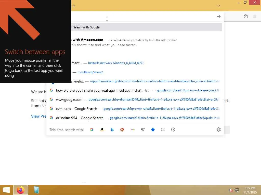This screenshot has height=195, width=261.
Task: Open network tray icon
Action: pyautogui.click(x=237, y=190)
